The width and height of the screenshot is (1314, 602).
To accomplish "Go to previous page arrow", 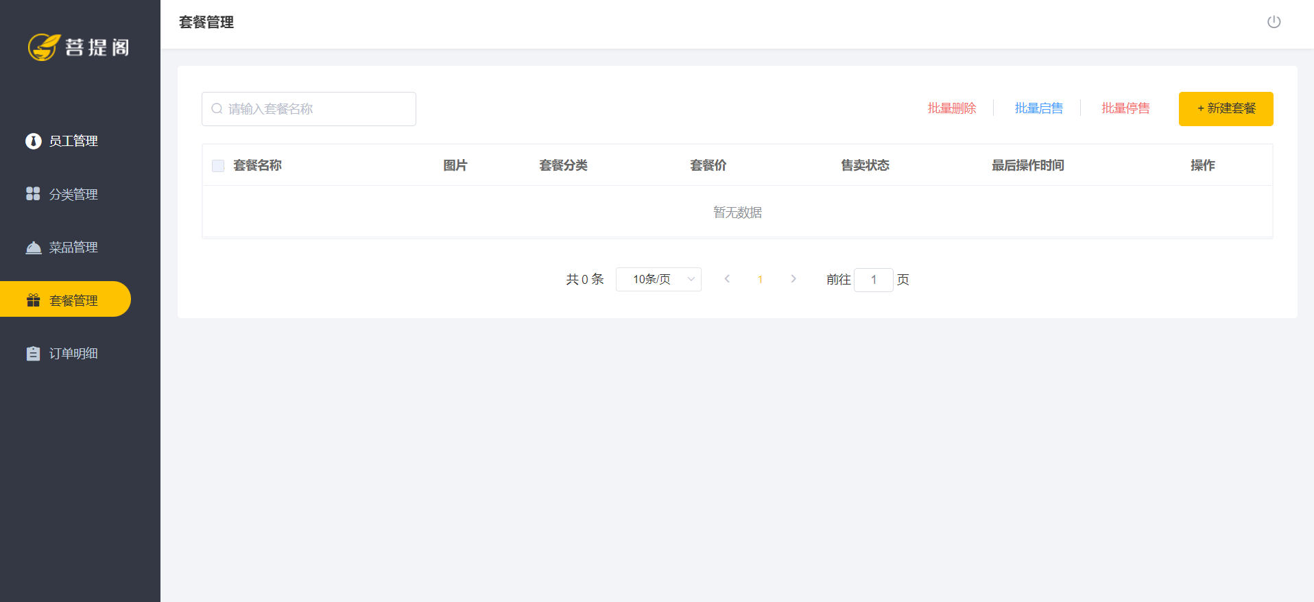I will (x=727, y=278).
